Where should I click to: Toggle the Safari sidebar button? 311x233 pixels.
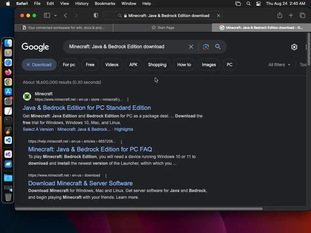tap(47, 15)
